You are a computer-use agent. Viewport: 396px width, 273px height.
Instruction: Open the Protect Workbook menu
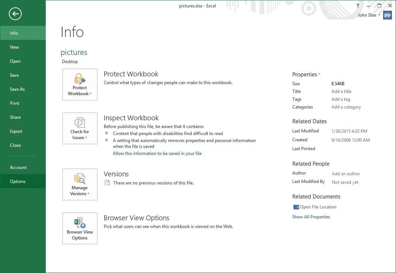(80, 84)
